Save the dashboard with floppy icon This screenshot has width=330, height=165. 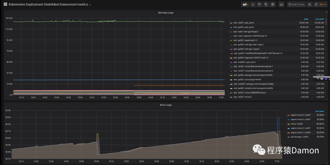click(266, 4)
